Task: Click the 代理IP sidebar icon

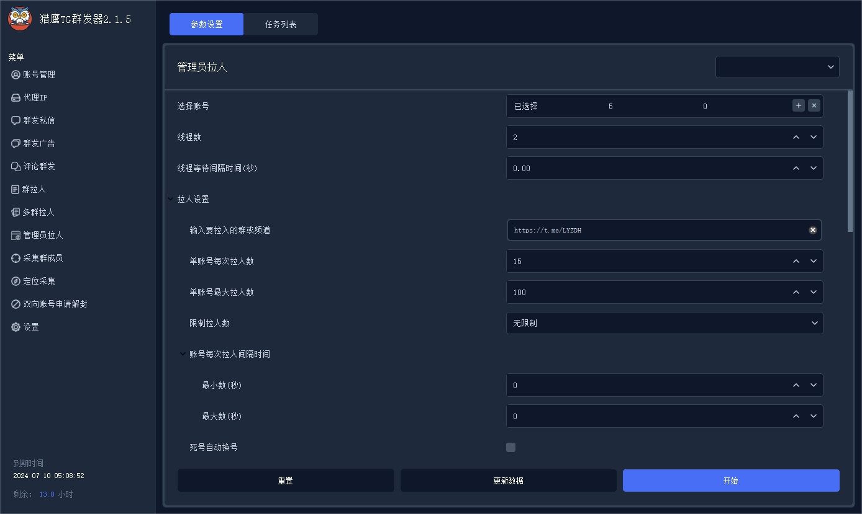Action: tap(16, 97)
